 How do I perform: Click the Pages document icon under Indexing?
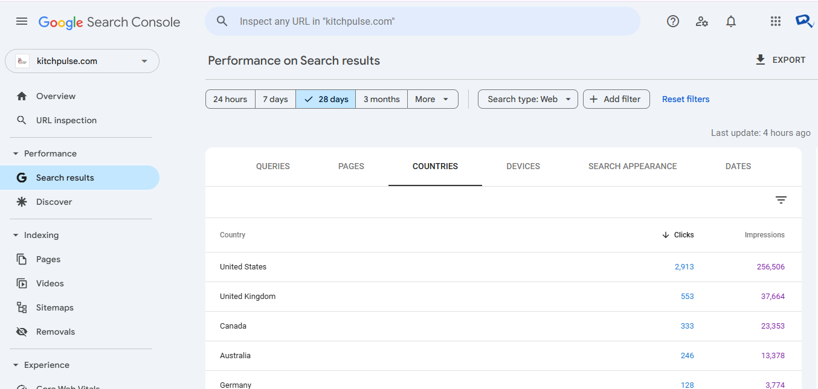[22, 259]
